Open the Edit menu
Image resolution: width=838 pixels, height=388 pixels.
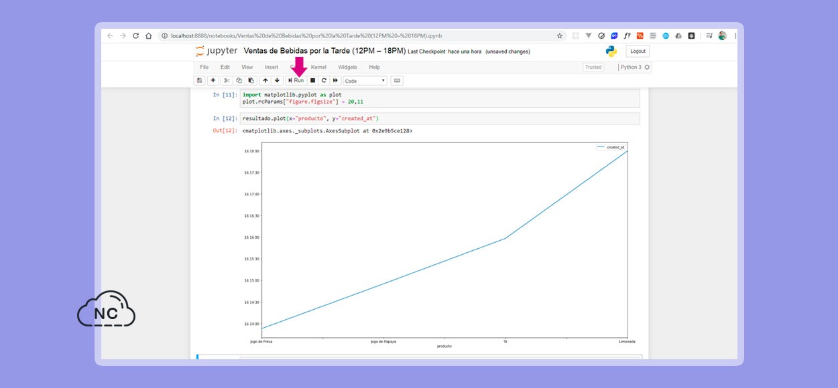[225, 67]
